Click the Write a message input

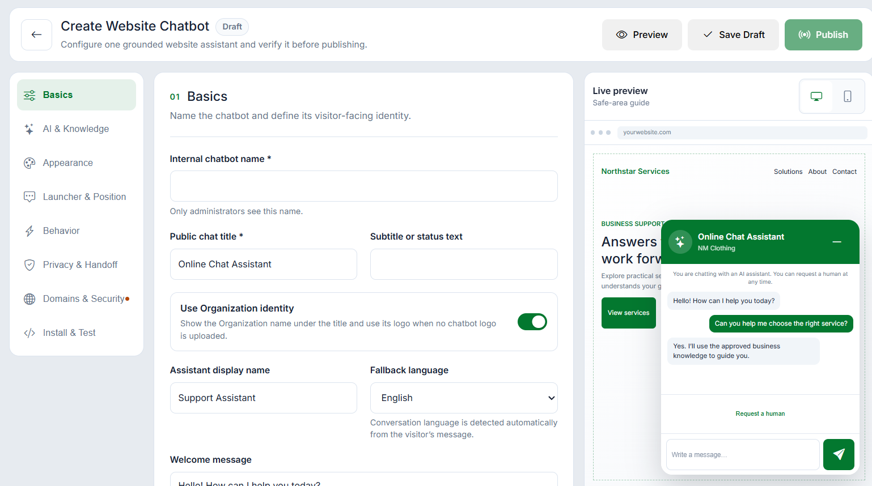pos(743,454)
